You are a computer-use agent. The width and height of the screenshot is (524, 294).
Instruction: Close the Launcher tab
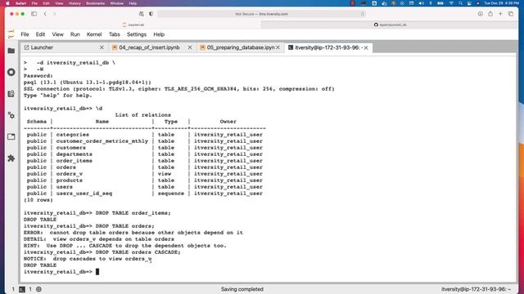pyautogui.click(x=102, y=47)
